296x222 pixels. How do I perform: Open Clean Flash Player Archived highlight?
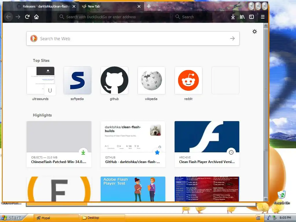pyautogui.click(x=207, y=144)
